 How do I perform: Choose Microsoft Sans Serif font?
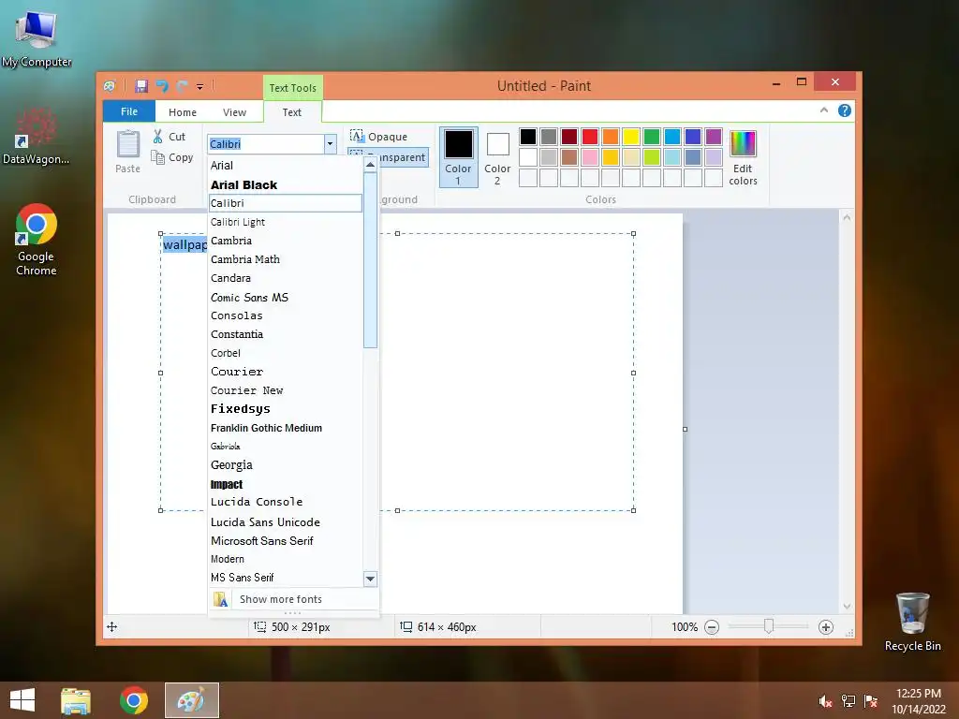(286, 540)
